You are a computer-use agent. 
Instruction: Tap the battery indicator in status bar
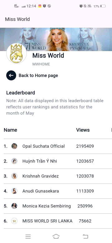click(103, 6)
